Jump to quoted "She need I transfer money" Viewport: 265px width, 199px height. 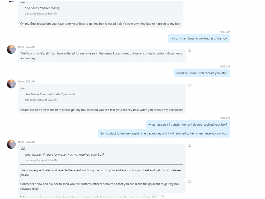[x=42, y=8]
